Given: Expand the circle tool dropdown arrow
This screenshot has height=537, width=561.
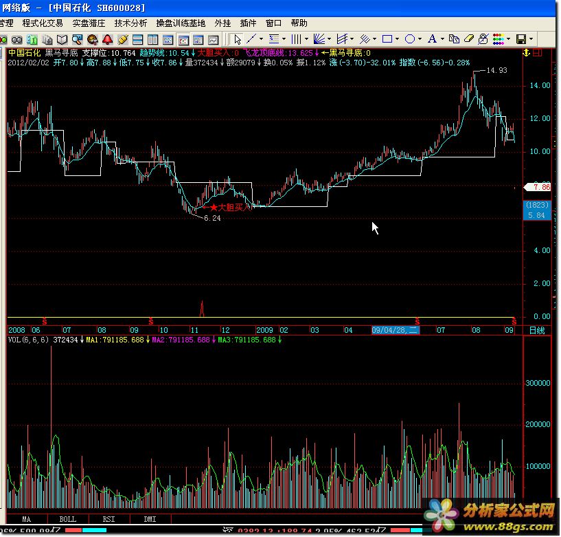Looking at the screenshot, I should [420, 39].
